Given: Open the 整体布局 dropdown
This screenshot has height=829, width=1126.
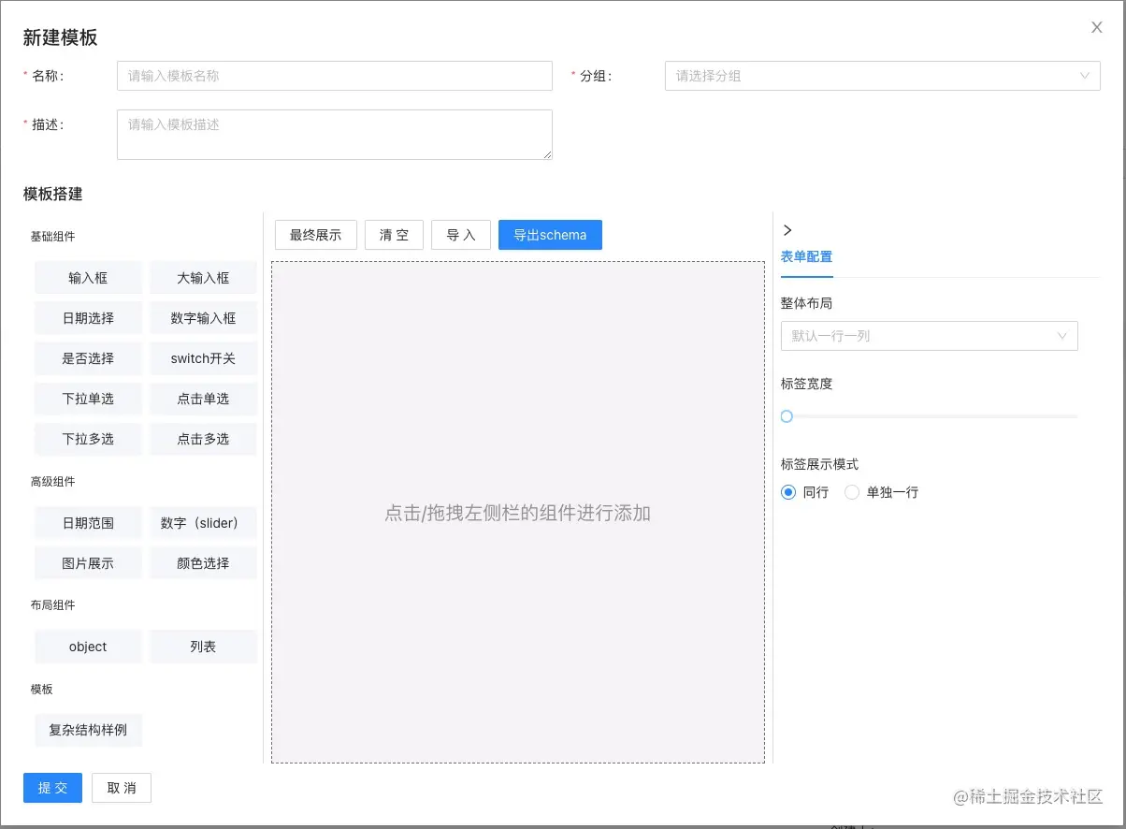Looking at the screenshot, I should (929, 336).
